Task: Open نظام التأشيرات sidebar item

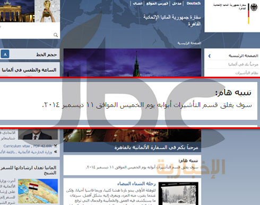Action: coord(247,73)
